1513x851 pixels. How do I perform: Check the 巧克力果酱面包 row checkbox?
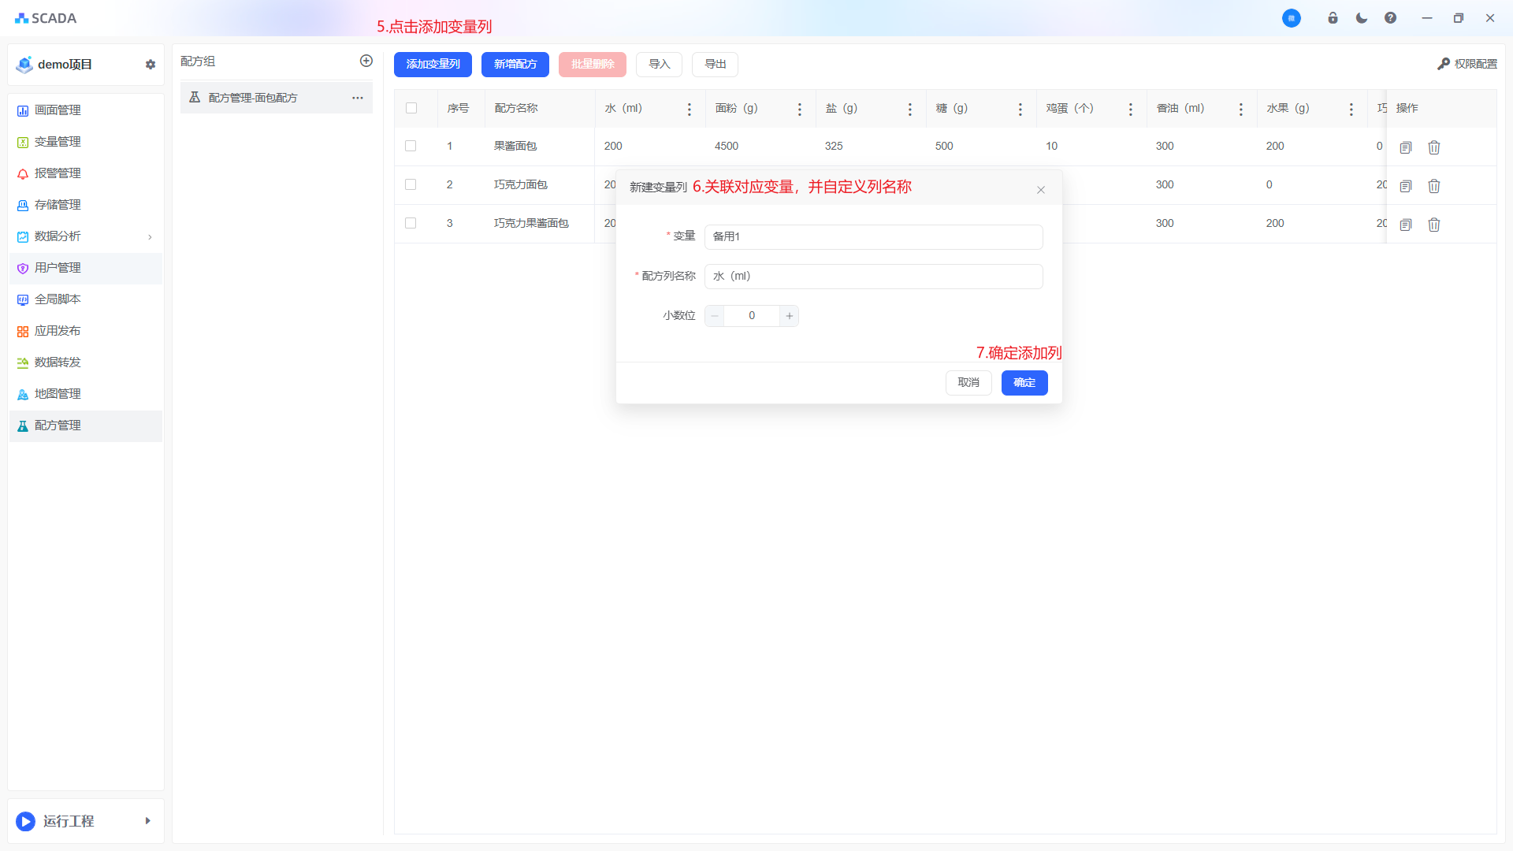pyautogui.click(x=411, y=223)
